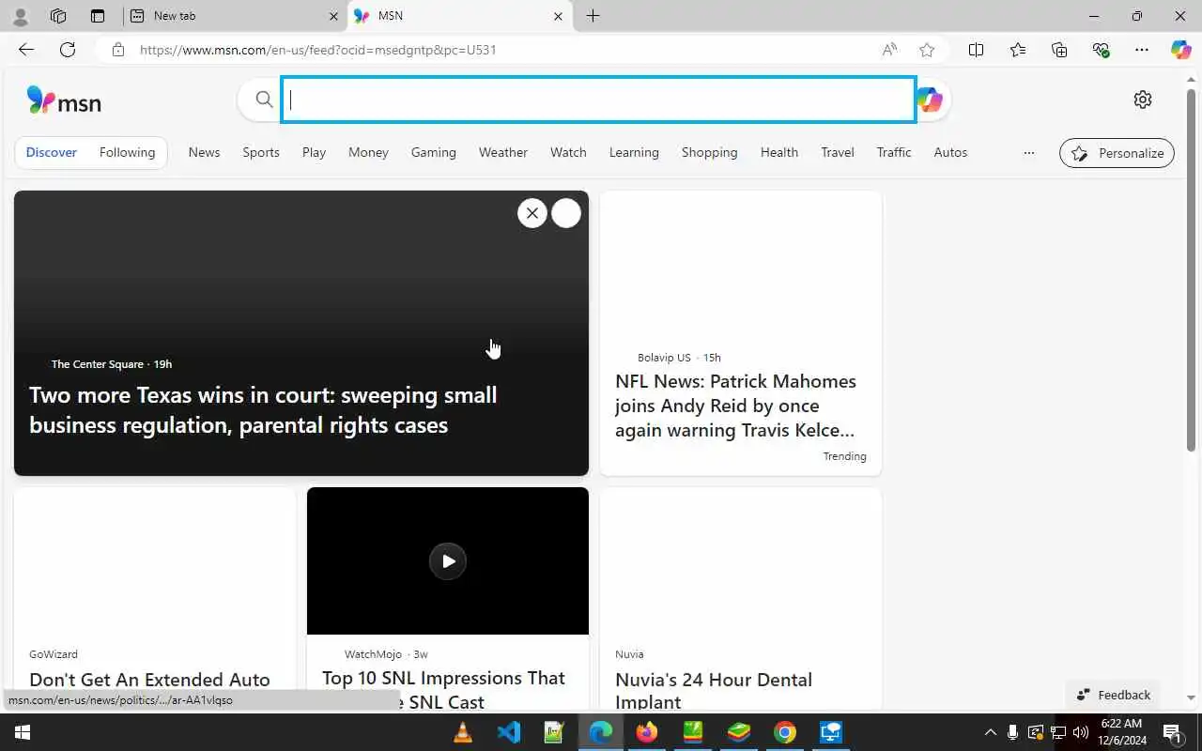Open Top 10 SNL Impressions headline
The image size is (1202, 751).
coord(443,690)
